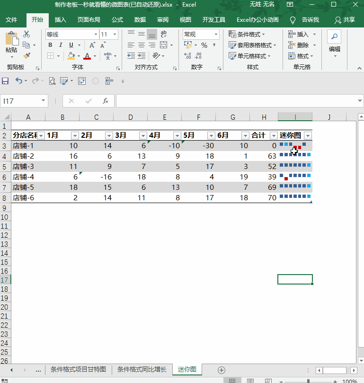Toggle italic formatting
The image size is (364, 383).
pyautogui.click(x=61, y=45)
